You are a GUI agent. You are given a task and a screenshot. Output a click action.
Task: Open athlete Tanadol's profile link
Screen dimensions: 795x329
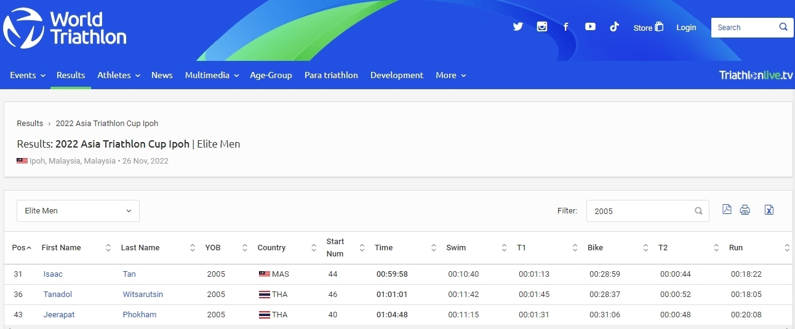click(58, 295)
